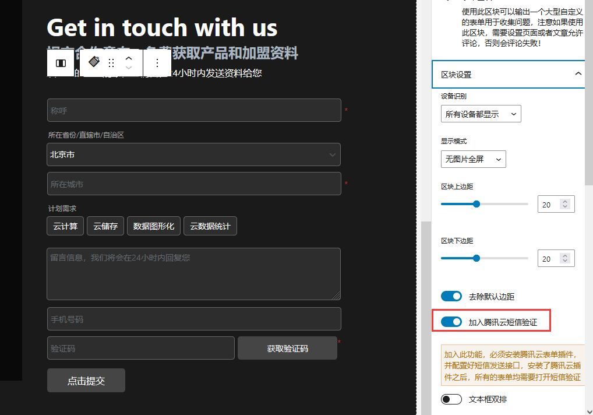
Task: Move the block up with arrow
Action: [x=129, y=58]
